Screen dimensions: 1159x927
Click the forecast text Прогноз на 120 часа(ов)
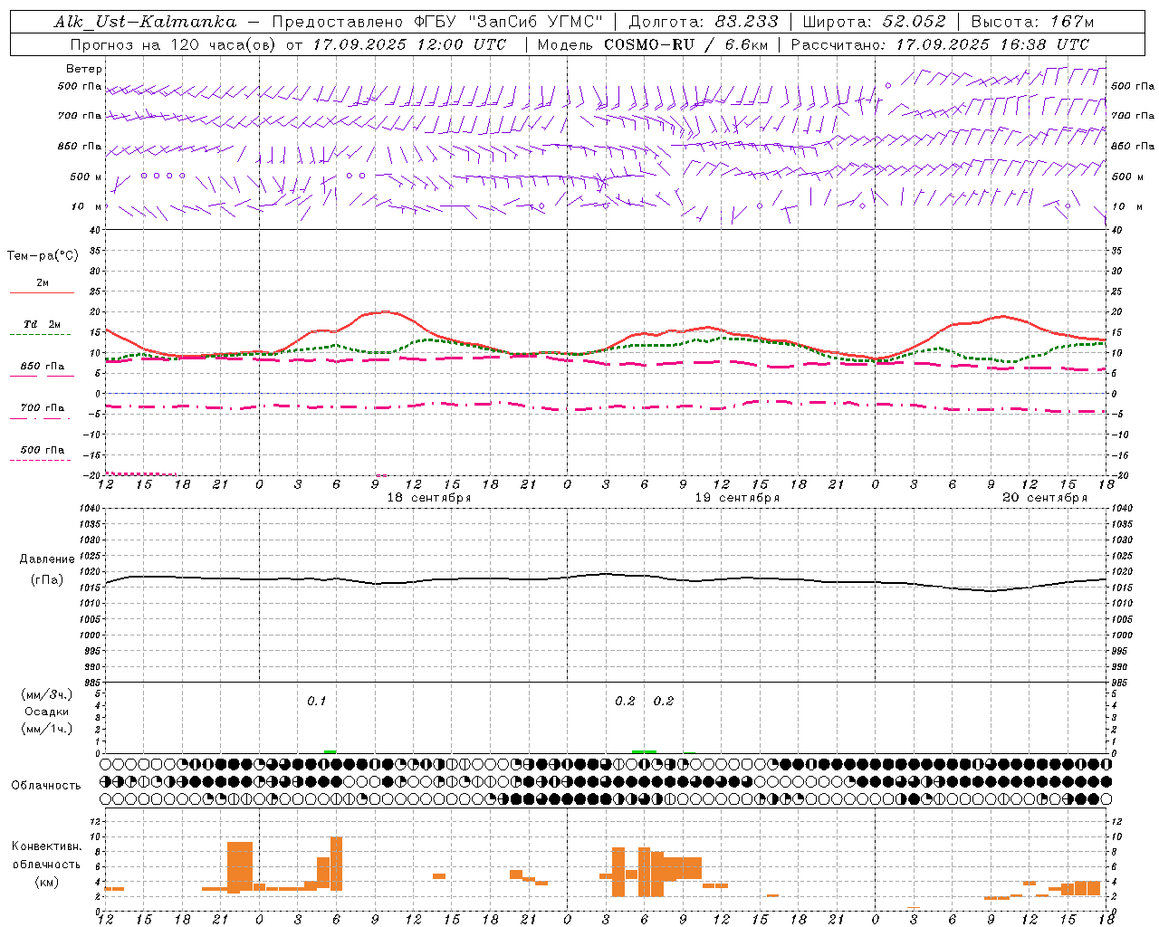(175, 44)
